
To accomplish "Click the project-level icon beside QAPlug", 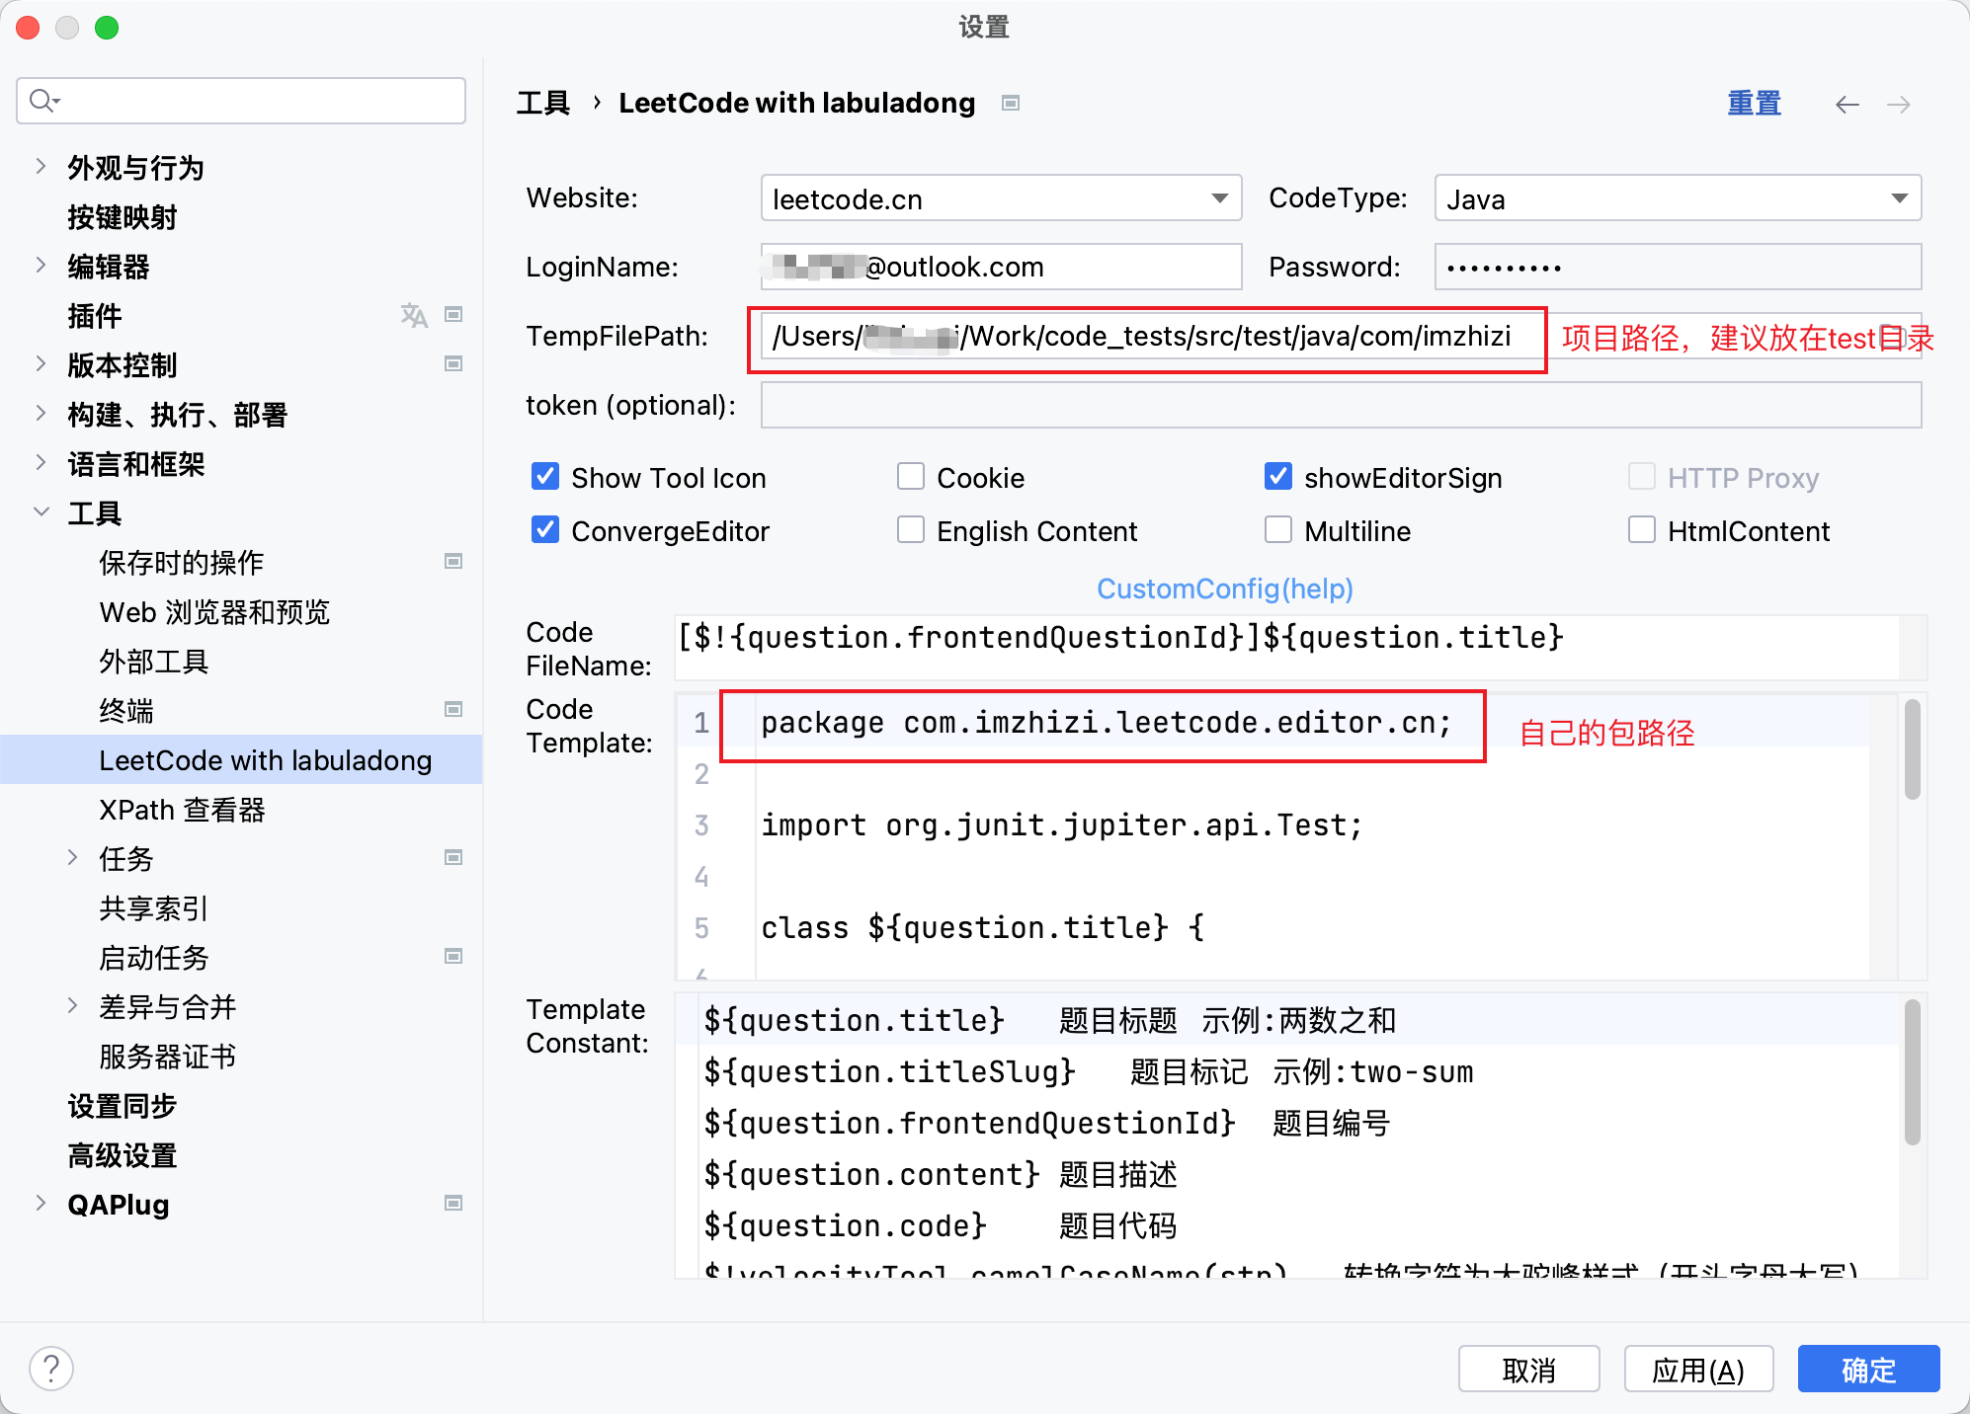I will (453, 1204).
